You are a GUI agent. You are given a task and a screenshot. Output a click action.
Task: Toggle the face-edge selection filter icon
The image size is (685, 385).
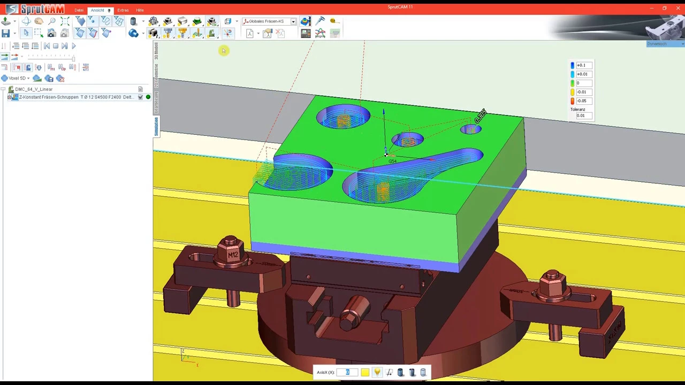click(93, 33)
